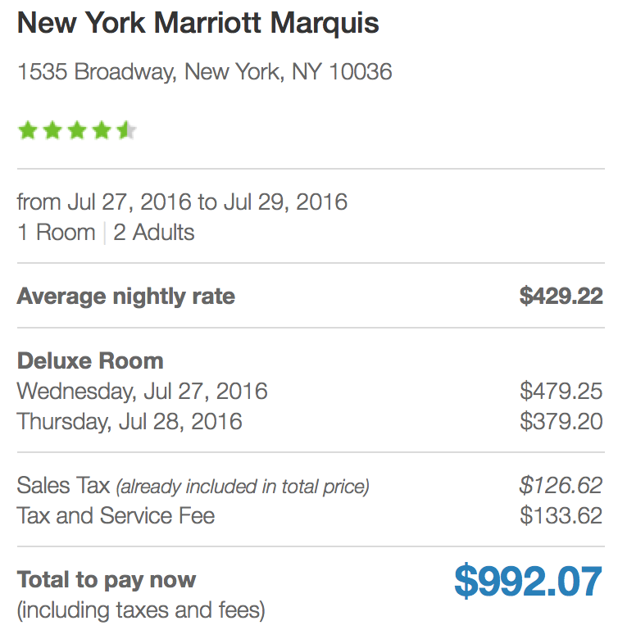Select the Wednesday, Jul 27, 2016 row
This screenshot has width=618, height=639.
click(x=310, y=392)
